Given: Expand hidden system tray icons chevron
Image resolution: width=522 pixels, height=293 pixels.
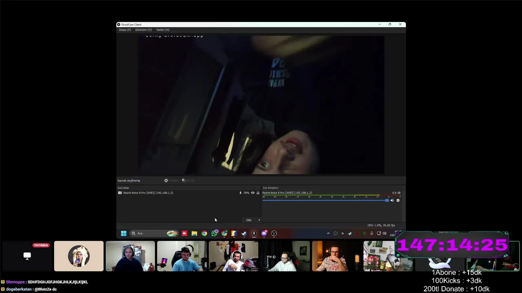Looking at the screenshot, I should (328, 234).
